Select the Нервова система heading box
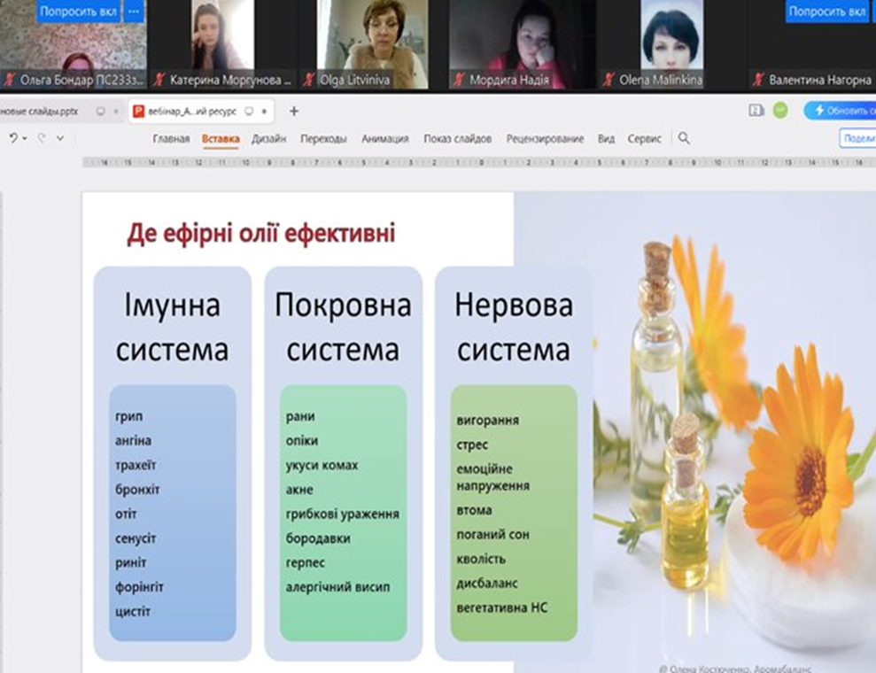 (x=514, y=328)
